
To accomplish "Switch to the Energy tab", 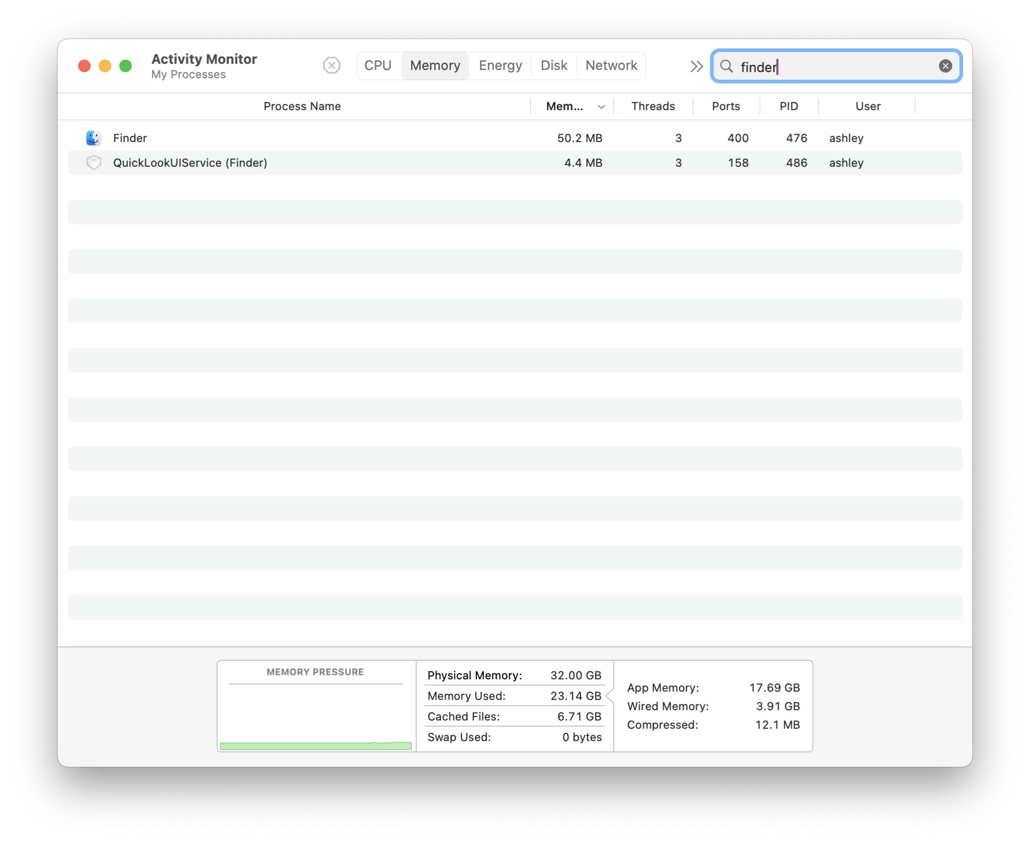I will tap(500, 65).
